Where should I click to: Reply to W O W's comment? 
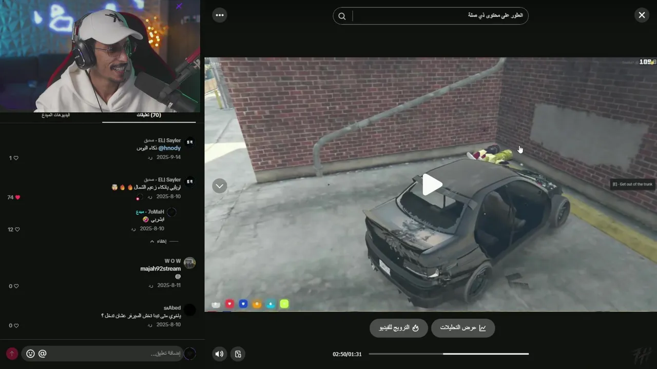150,285
